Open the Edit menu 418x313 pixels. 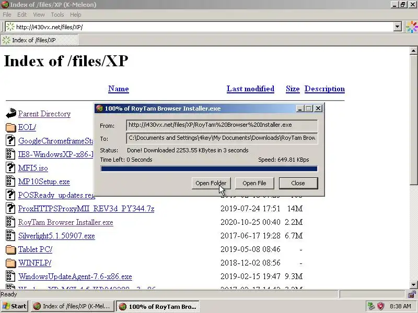[22, 15]
